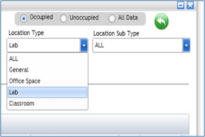The width and height of the screenshot is (205, 137).
Task: Click the Unoccupied label text
Action: click(x=84, y=18)
